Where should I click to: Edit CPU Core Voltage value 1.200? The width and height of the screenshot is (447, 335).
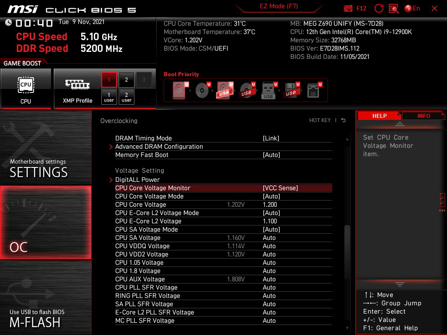pyautogui.click(x=270, y=205)
